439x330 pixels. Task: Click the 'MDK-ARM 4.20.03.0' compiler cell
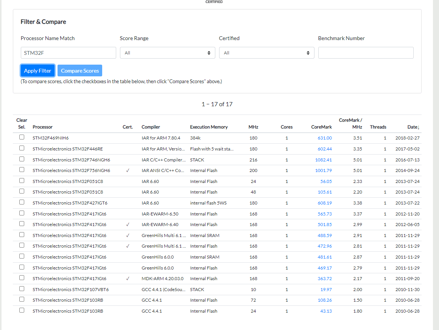point(162,278)
